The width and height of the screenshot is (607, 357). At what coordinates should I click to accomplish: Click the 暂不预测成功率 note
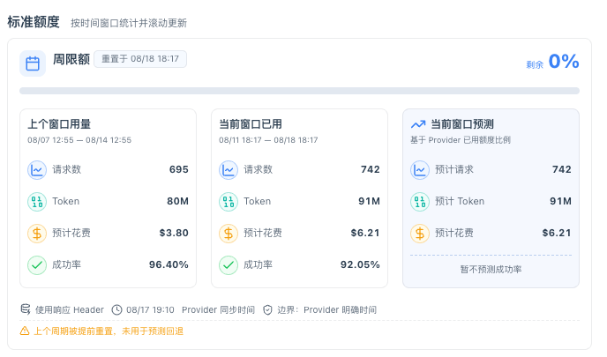pyautogui.click(x=491, y=269)
